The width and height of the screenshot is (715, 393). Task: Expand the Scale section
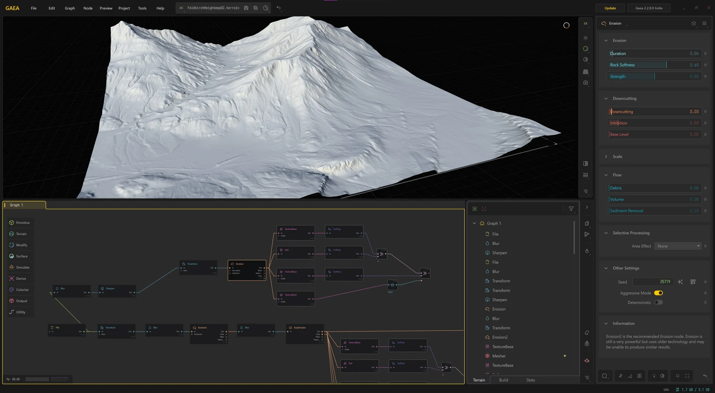pyautogui.click(x=606, y=157)
